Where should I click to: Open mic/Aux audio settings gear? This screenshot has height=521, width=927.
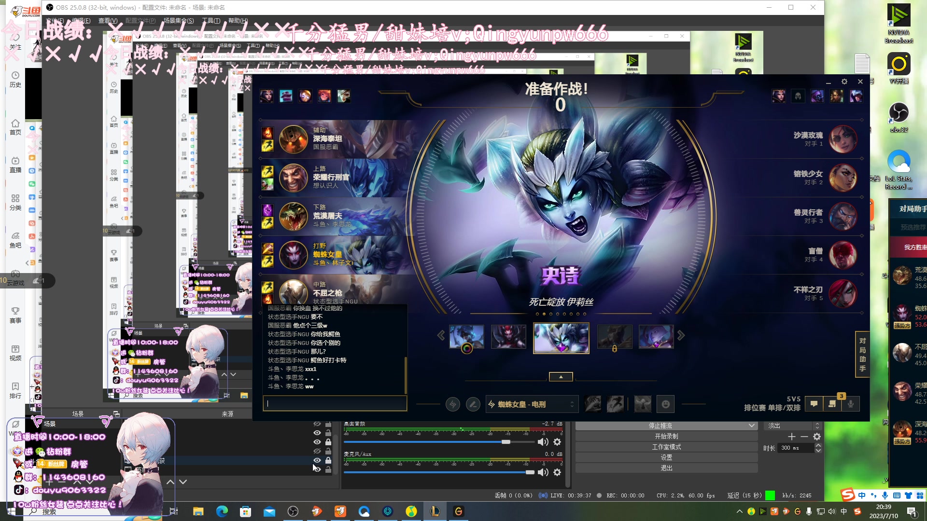point(557,472)
